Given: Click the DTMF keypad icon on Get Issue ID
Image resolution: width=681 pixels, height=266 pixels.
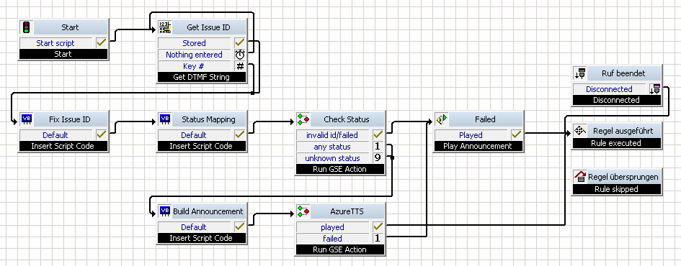Looking at the screenshot, I should point(164,27).
